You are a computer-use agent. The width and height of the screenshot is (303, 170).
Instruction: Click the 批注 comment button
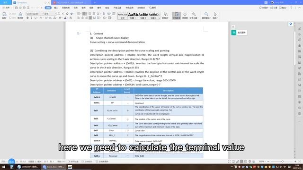click(283, 8)
